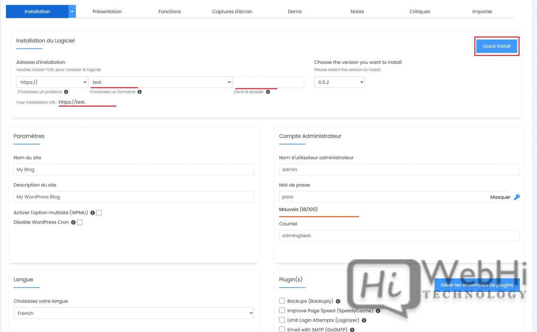The height and width of the screenshot is (332, 537).
Task: Click Gérer les ensembles de plugins
Action: click(477, 285)
